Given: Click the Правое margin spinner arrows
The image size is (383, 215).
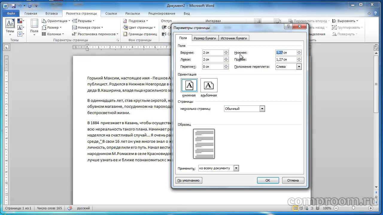Looking at the screenshot, I should pyautogui.click(x=299, y=59).
